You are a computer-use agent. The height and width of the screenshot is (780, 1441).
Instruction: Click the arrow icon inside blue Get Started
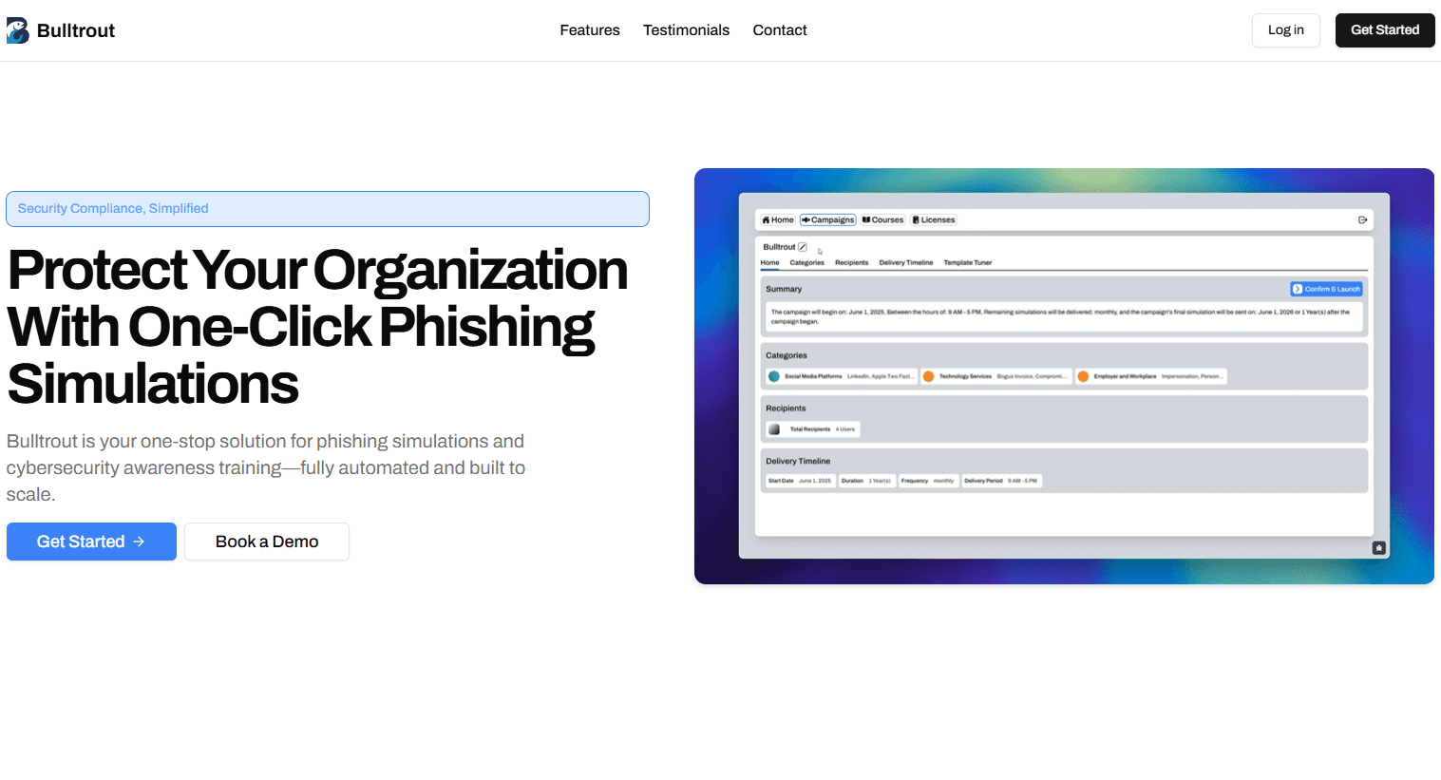point(139,542)
